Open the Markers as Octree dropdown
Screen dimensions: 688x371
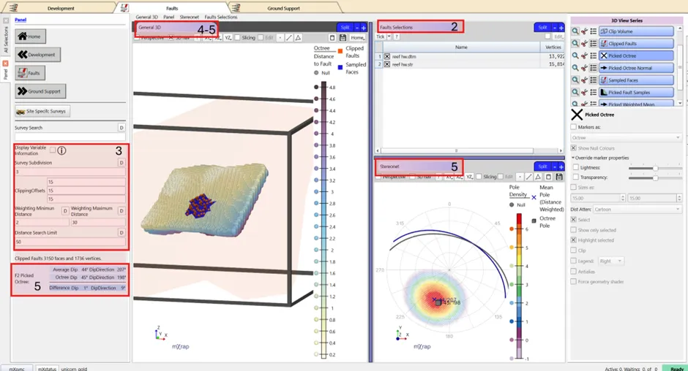point(626,137)
